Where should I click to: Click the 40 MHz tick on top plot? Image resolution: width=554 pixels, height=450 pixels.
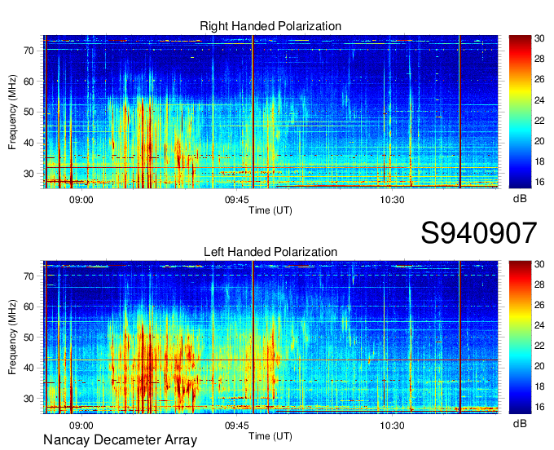[29, 143]
